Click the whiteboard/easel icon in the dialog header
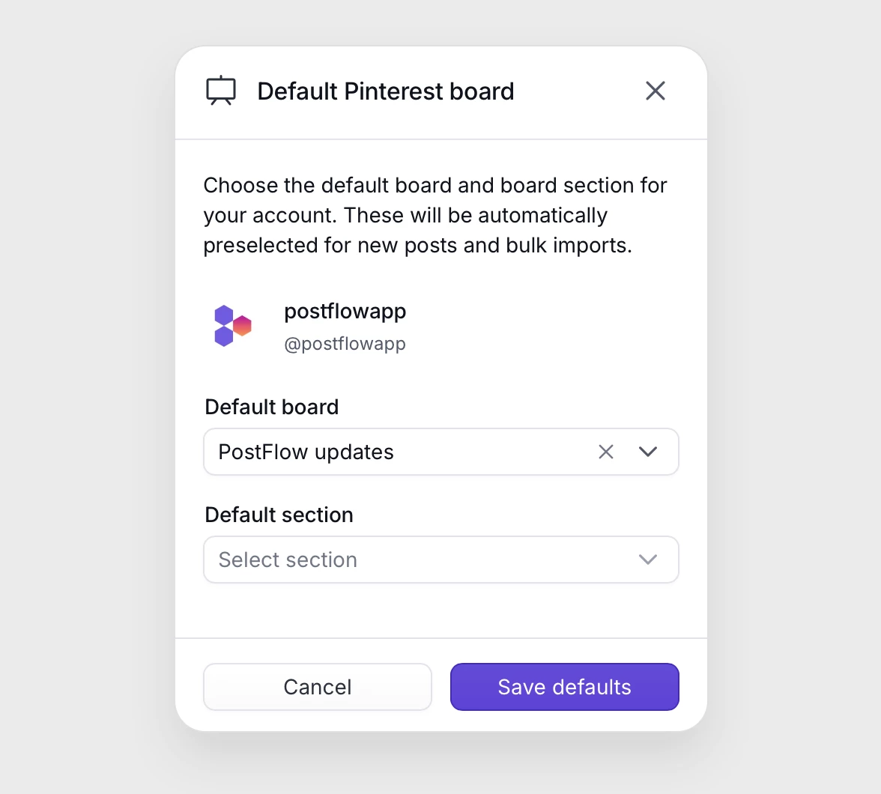Viewport: 881px width, 794px height. pyautogui.click(x=221, y=90)
